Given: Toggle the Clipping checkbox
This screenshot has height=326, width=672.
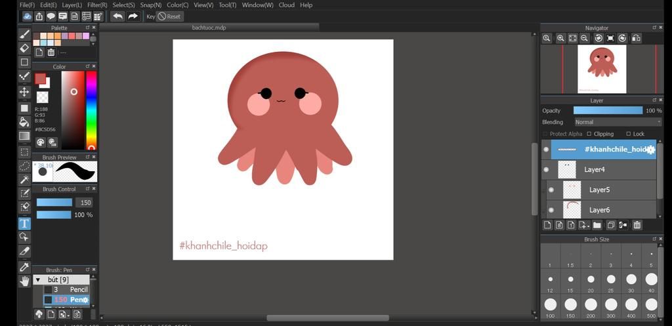Looking at the screenshot, I should [589, 134].
